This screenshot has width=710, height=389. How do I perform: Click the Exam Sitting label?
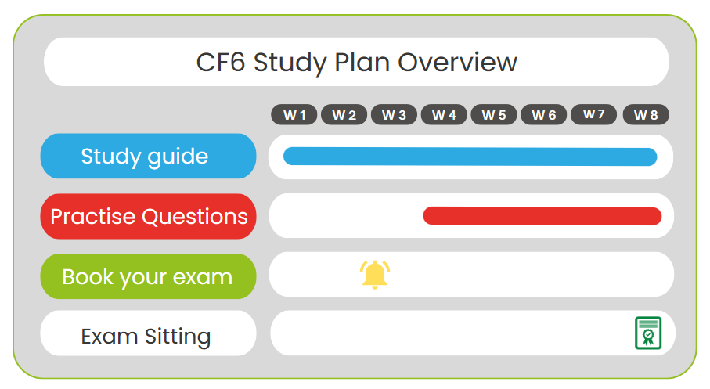coord(148,336)
